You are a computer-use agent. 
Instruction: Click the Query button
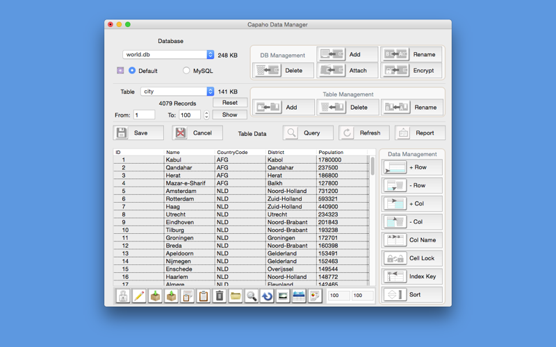[x=308, y=133]
